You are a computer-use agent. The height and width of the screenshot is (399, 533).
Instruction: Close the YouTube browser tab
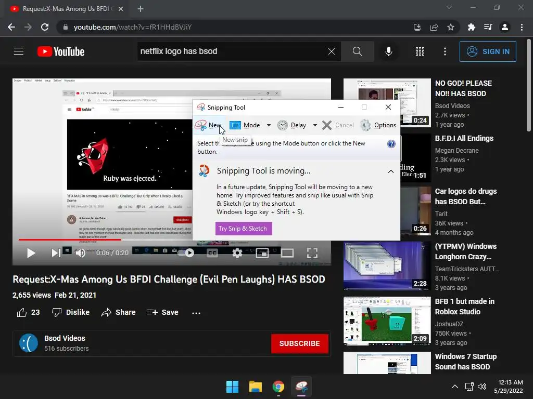pyautogui.click(x=121, y=9)
